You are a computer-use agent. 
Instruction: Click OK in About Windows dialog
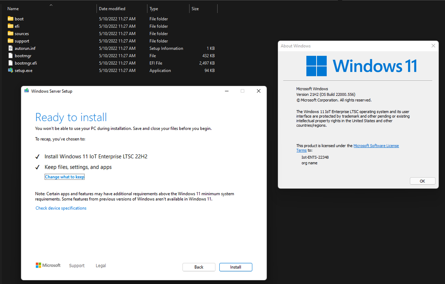point(422,181)
